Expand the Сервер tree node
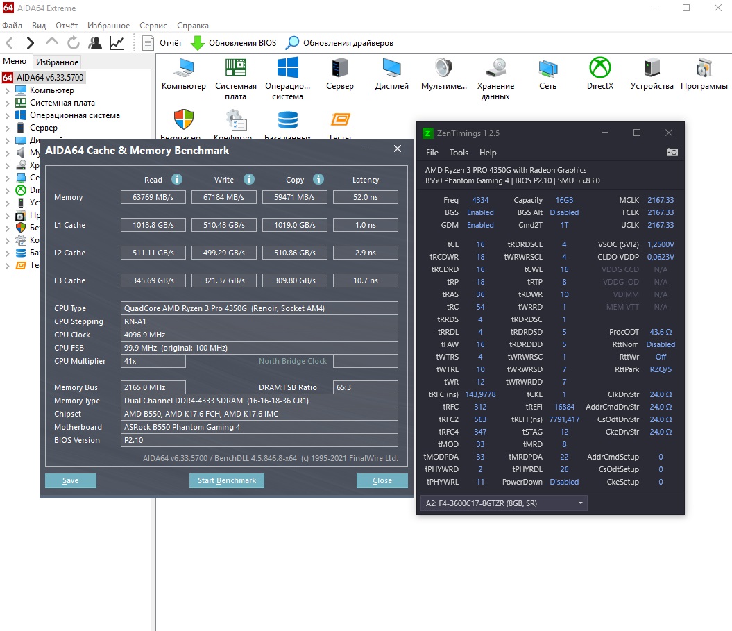This screenshot has height=631, width=732. click(7, 128)
